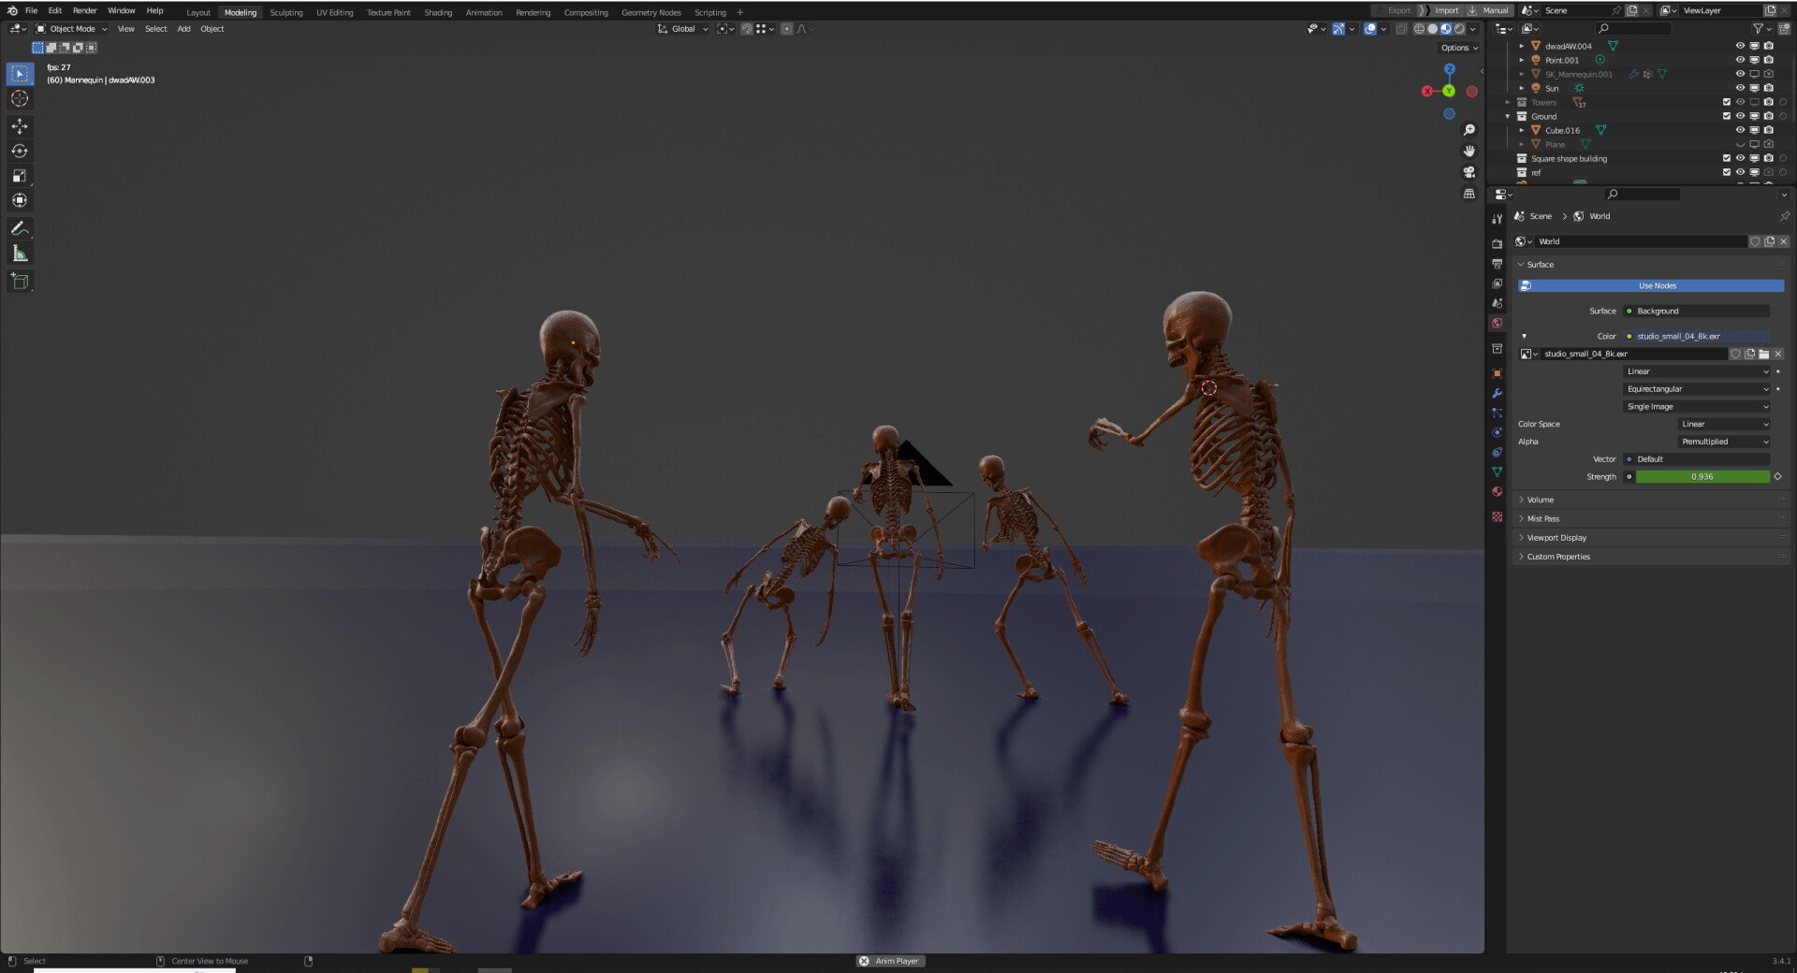Open the Render menu
Viewport: 1797px width, 973px height.
[84, 10]
